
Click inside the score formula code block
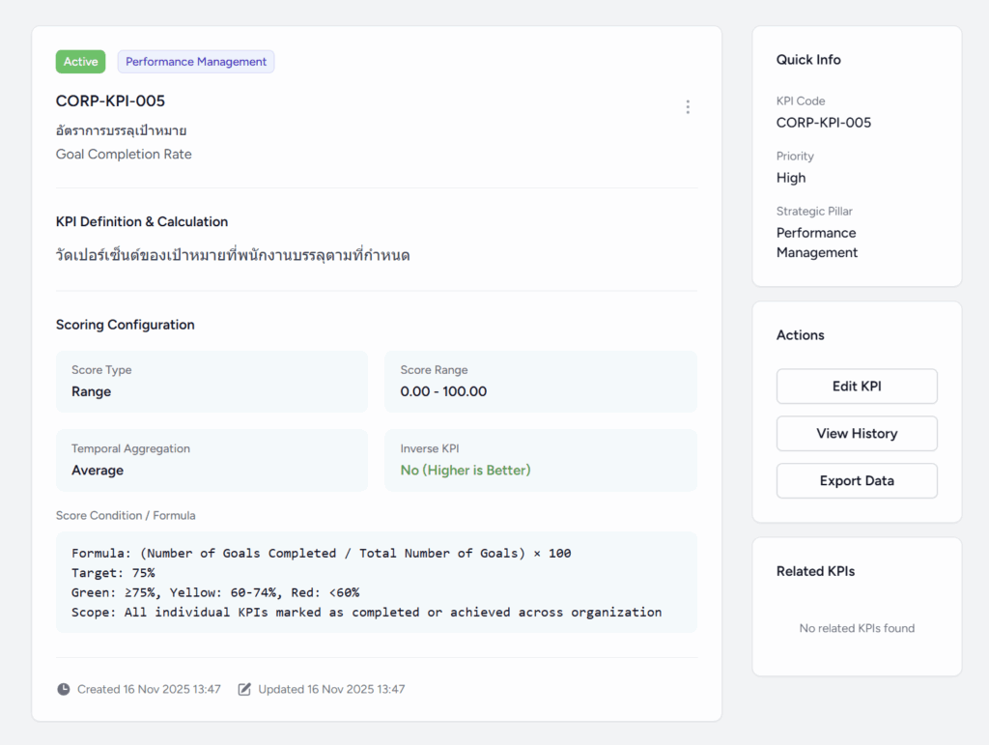pyautogui.click(x=376, y=583)
